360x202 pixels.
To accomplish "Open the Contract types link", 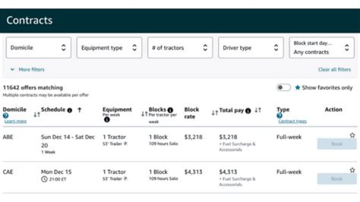I will click(x=292, y=121).
